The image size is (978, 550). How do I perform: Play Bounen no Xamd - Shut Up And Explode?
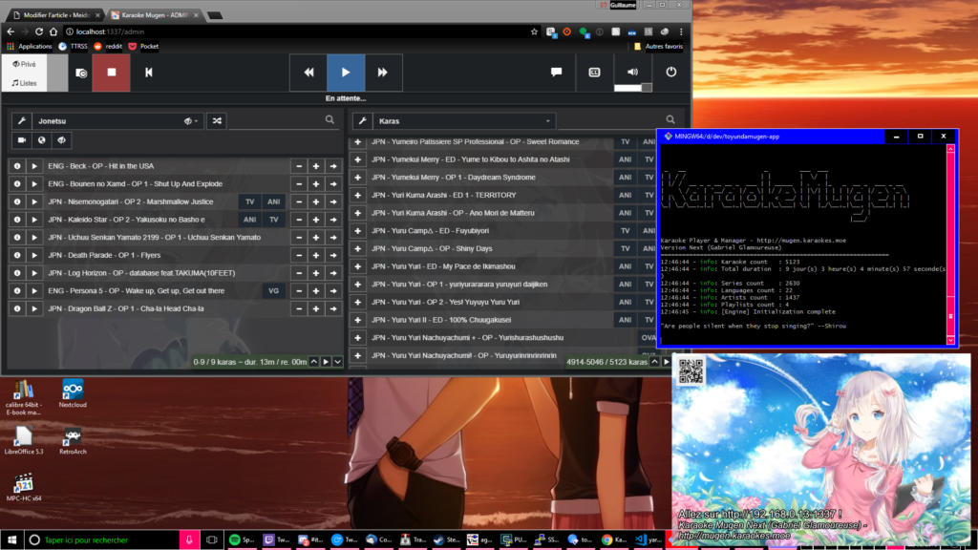(x=34, y=184)
